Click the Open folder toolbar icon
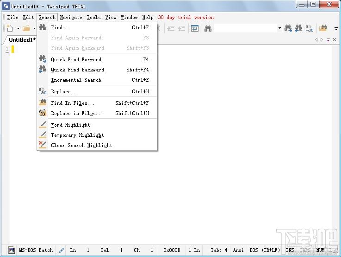The width and height of the screenshot is (341, 257). click(26, 28)
